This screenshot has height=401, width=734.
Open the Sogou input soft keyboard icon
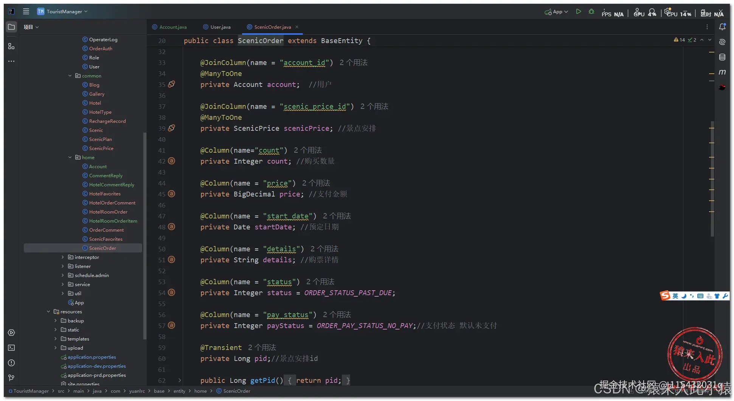point(700,296)
